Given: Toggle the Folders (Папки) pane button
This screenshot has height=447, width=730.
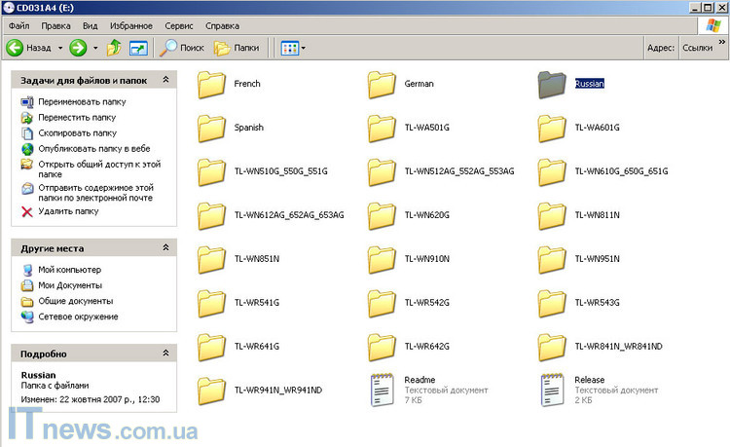Looking at the screenshot, I should click(x=237, y=47).
